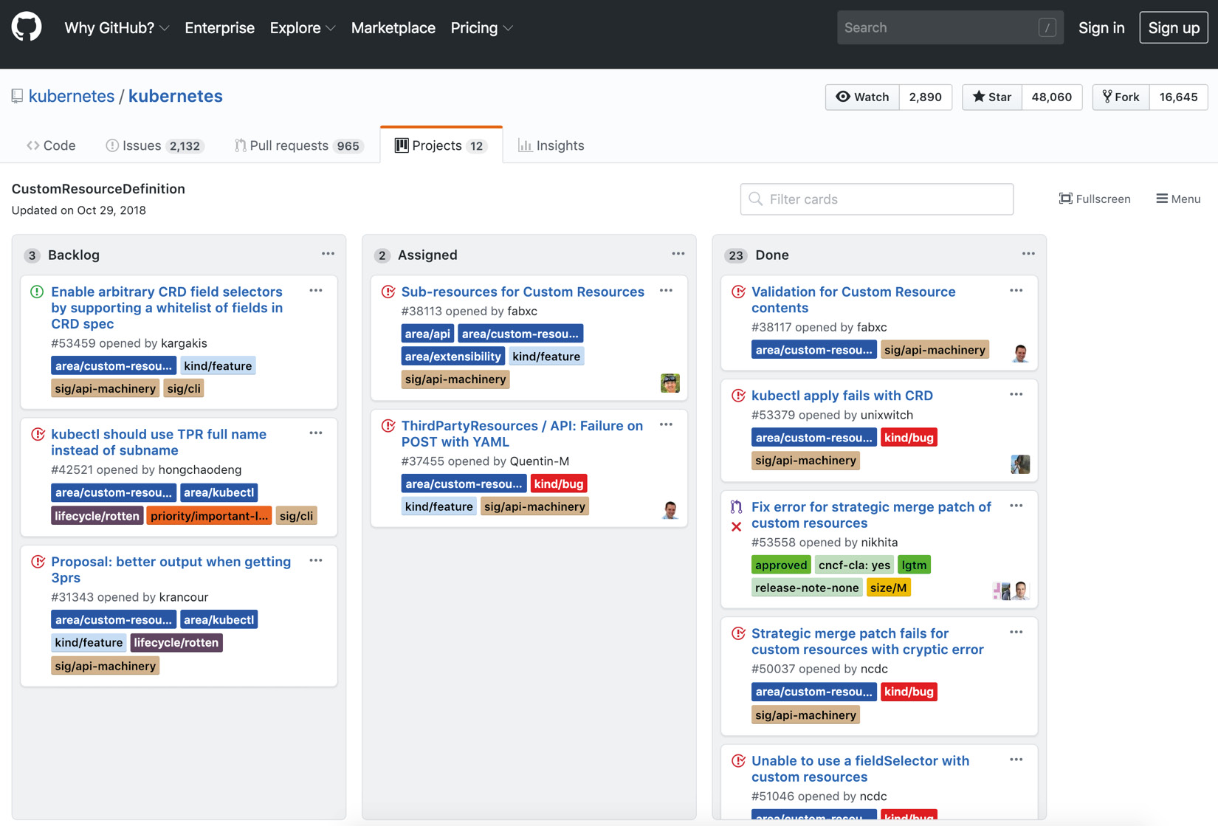This screenshot has height=826, width=1218.
Task: Click closed issue icon on Sub-resources card
Action: 388,292
